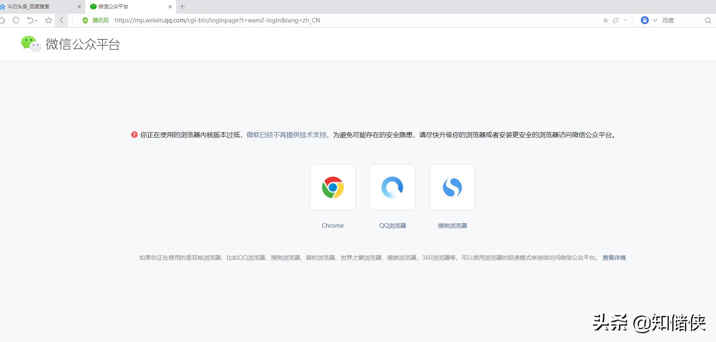This screenshot has height=342, width=716.
Task: Switch to the 今日头条_百度搜索 tab
Action: pyautogui.click(x=37, y=7)
